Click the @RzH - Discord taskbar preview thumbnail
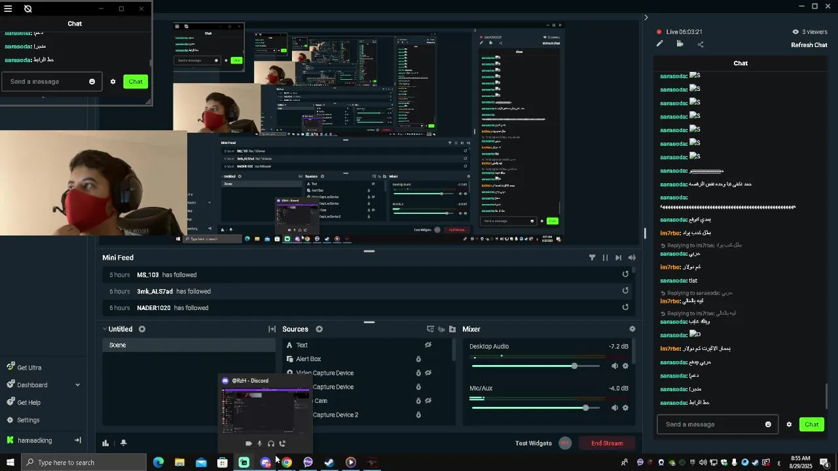The image size is (838, 471). coord(265,411)
